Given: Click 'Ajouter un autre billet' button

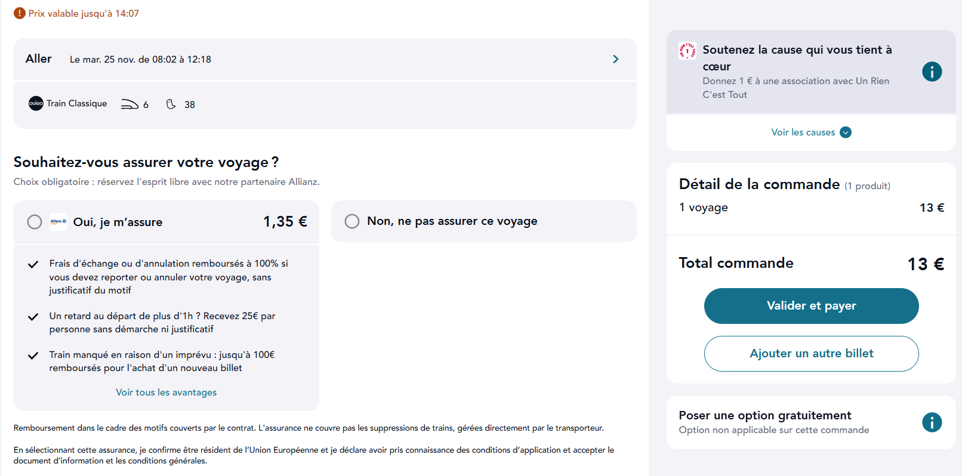Looking at the screenshot, I should coord(811,354).
